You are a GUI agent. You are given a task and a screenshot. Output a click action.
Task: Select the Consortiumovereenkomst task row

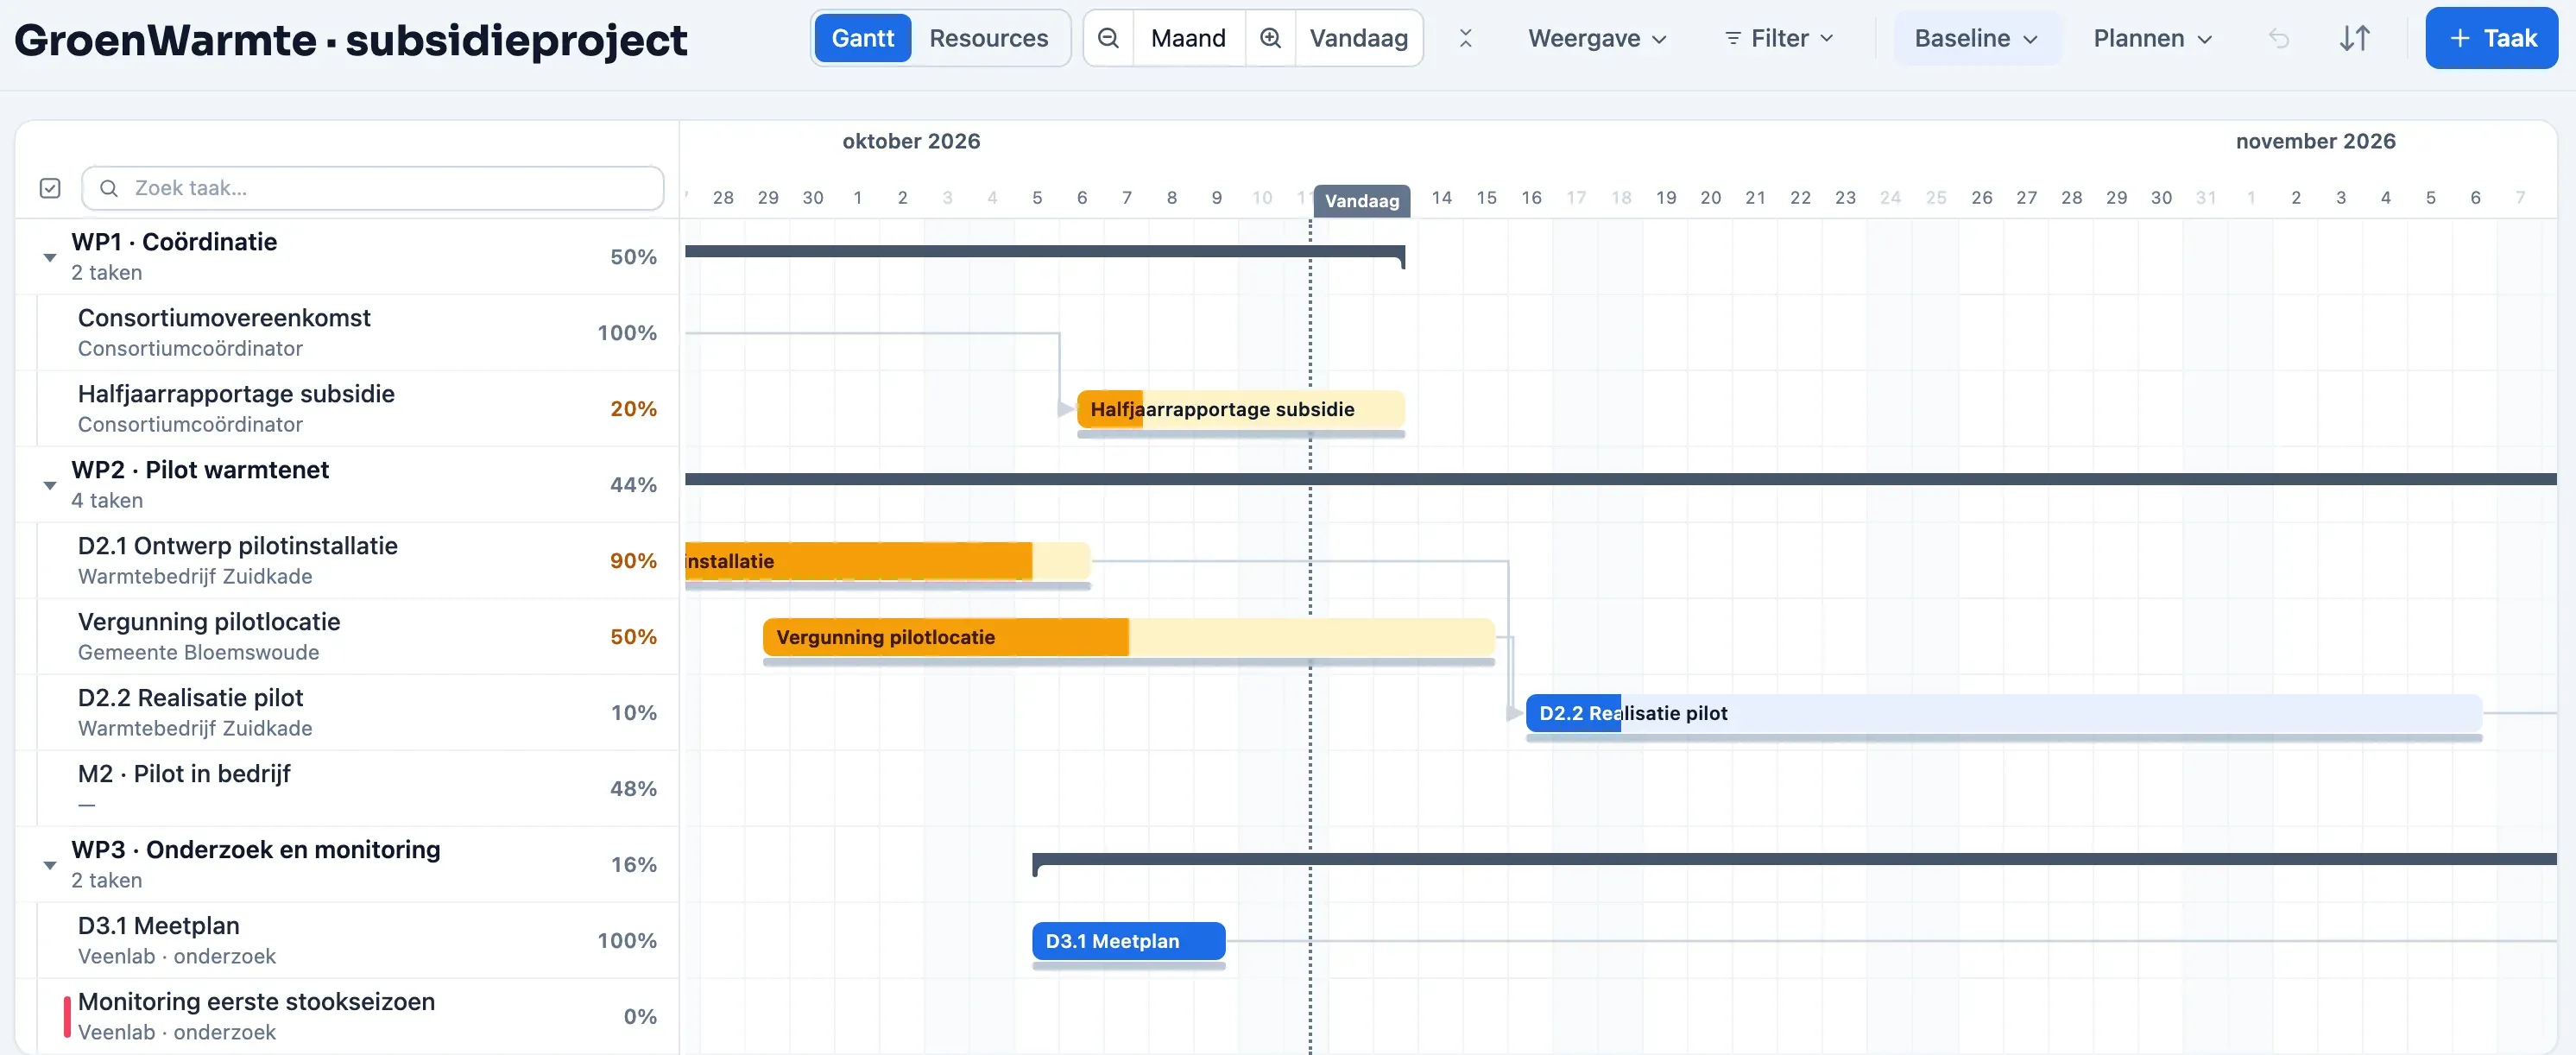click(347, 333)
